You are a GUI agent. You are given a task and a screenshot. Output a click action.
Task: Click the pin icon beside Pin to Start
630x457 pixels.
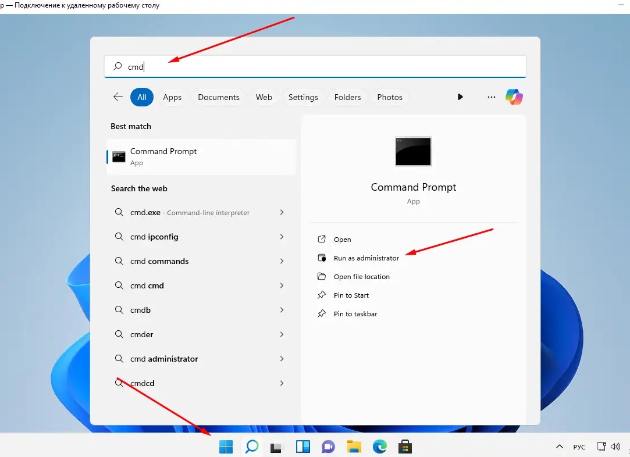coord(322,295)
